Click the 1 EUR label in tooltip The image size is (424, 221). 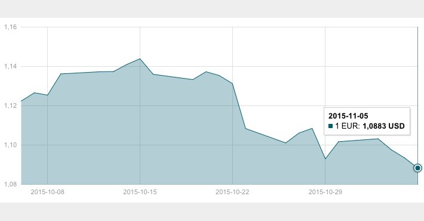point(348,126)
